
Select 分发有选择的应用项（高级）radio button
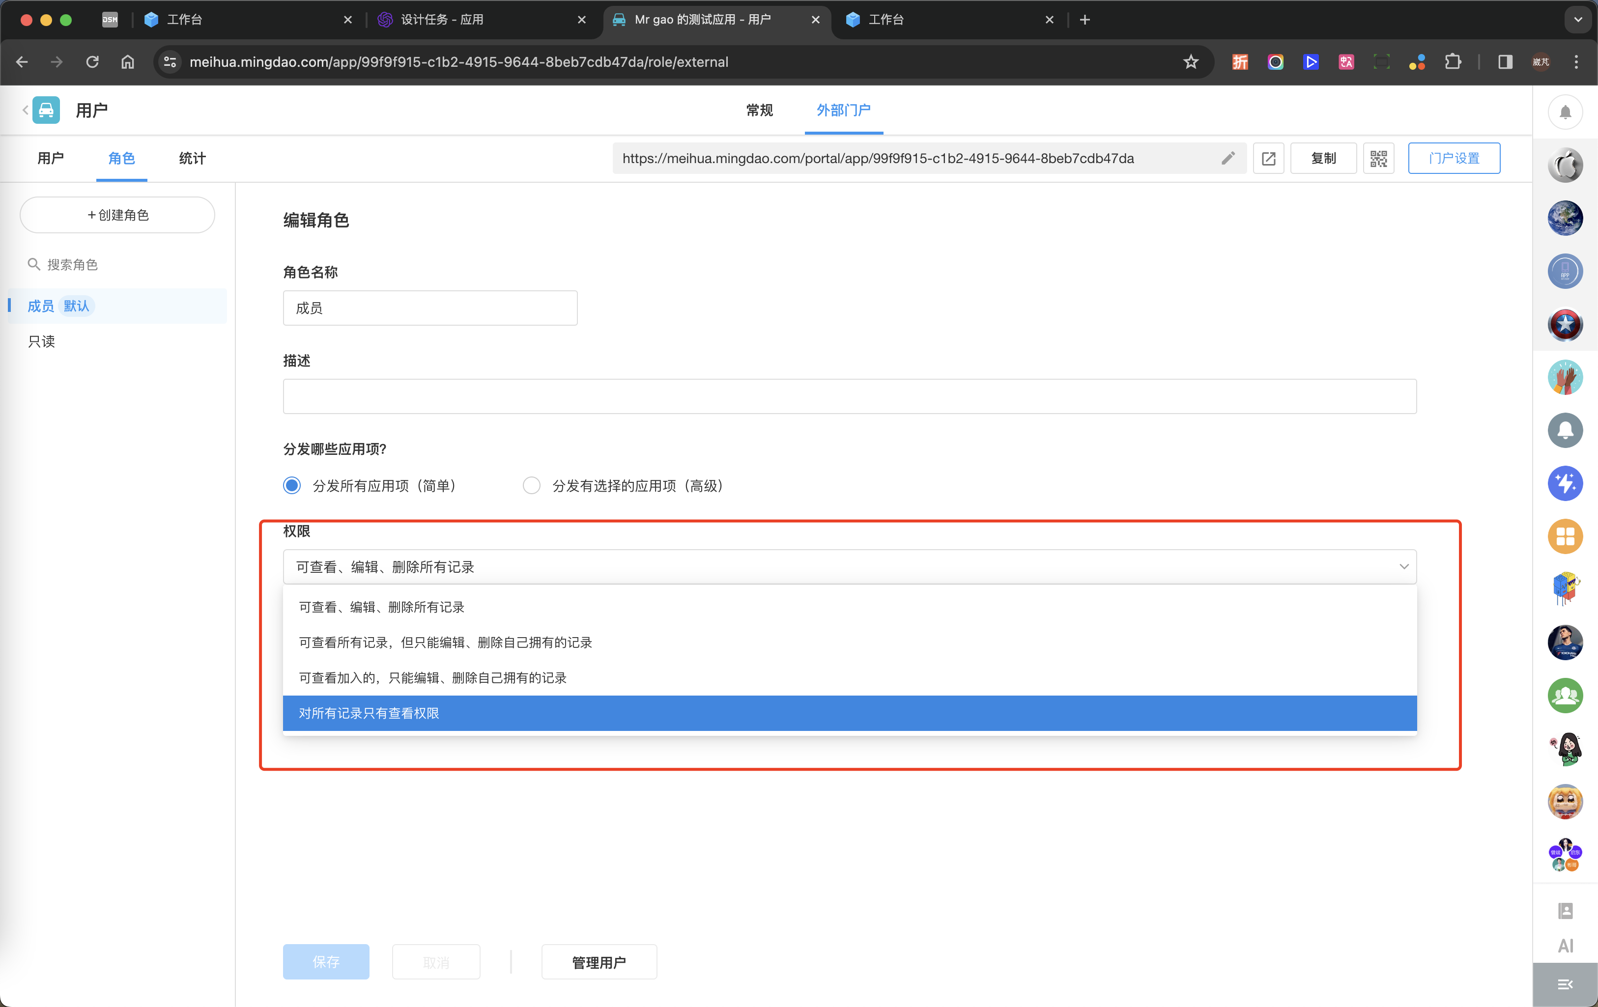point(532,486)
